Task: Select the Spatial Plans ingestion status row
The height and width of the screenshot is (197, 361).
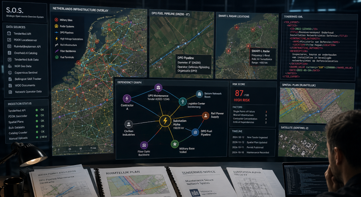Action: pyautogui.click(x=26, y=121)
